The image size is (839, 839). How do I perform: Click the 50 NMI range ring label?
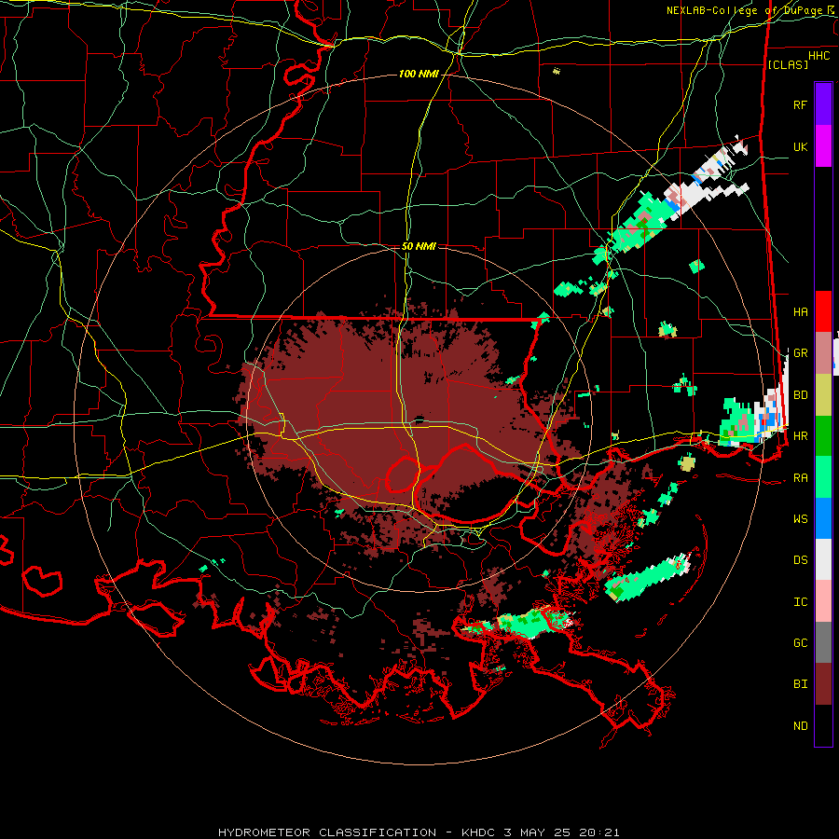(x=419, y=246)
